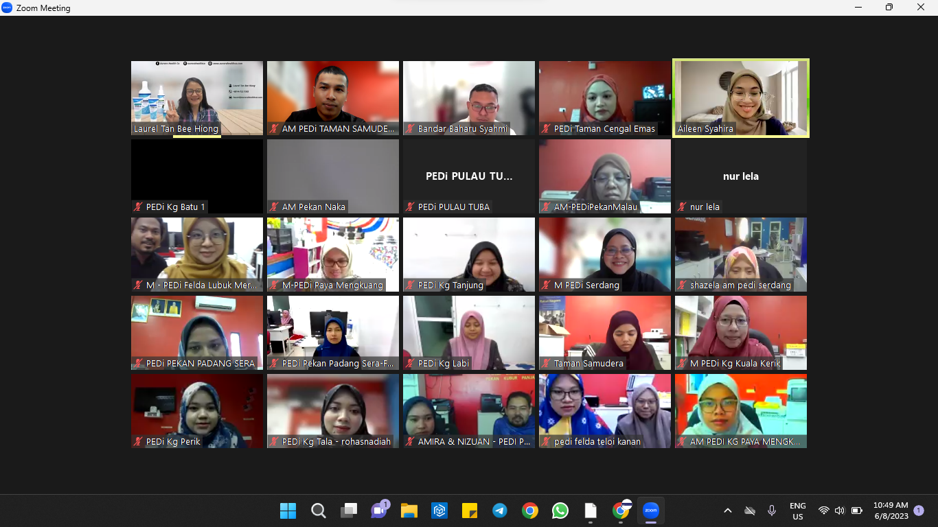The height and width of the screenshot is (527, 938).
Task: Open Microsoft Teams Chat taskbar icon
Action: (x=379, y=511)
